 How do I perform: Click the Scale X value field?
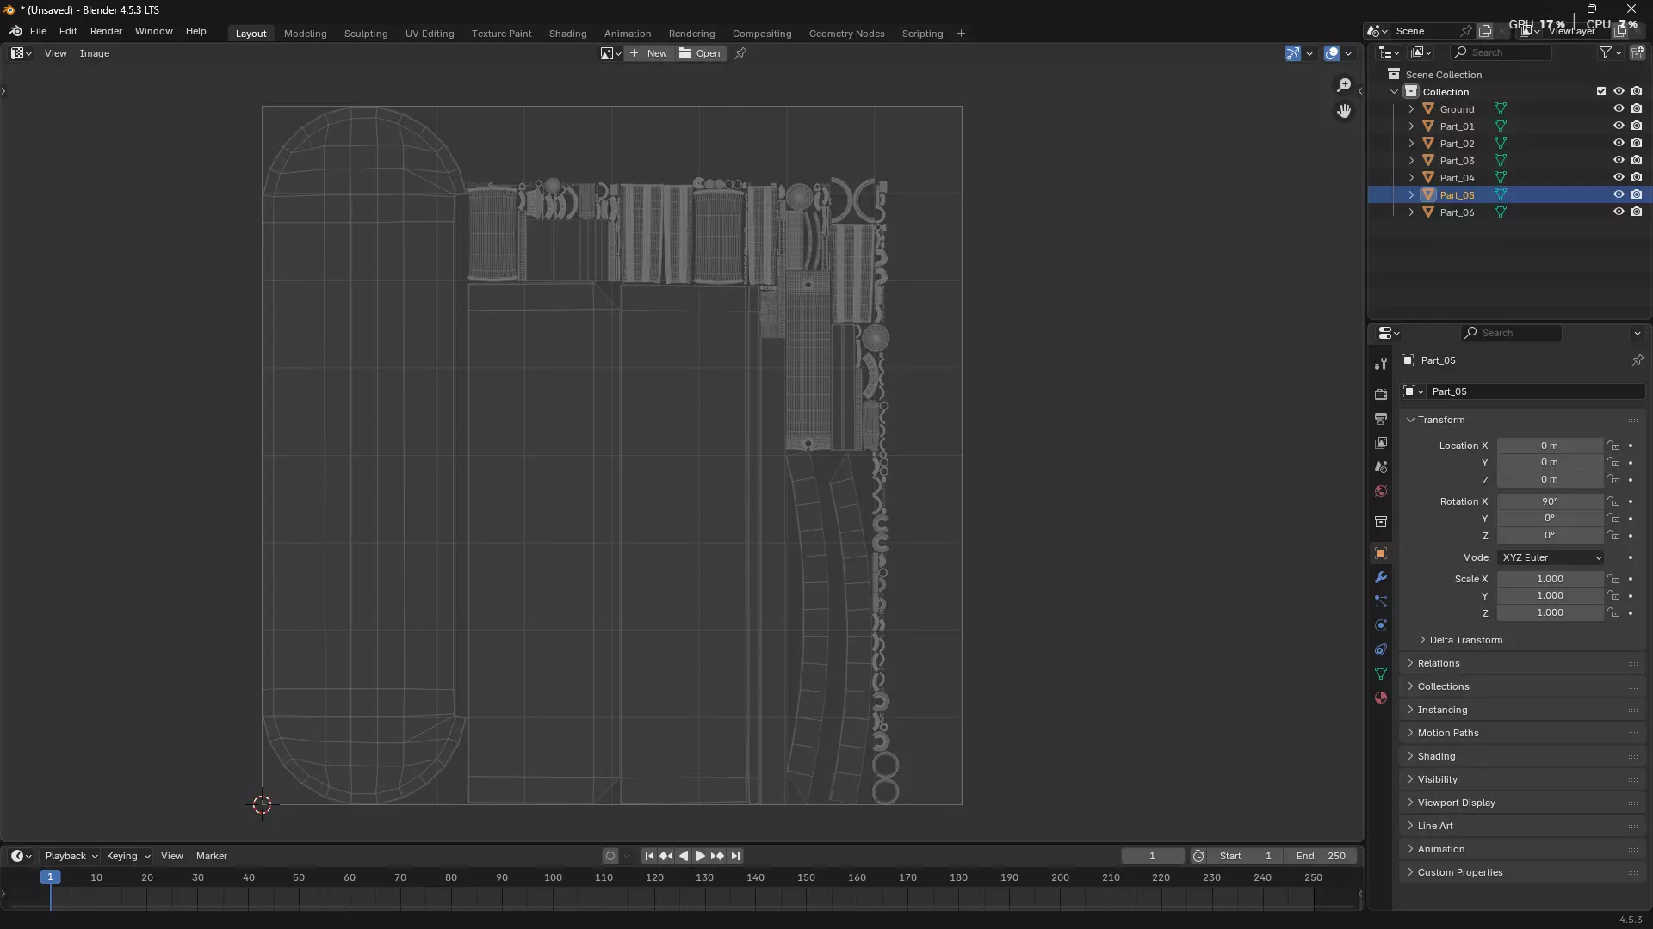coord(1550,579)
